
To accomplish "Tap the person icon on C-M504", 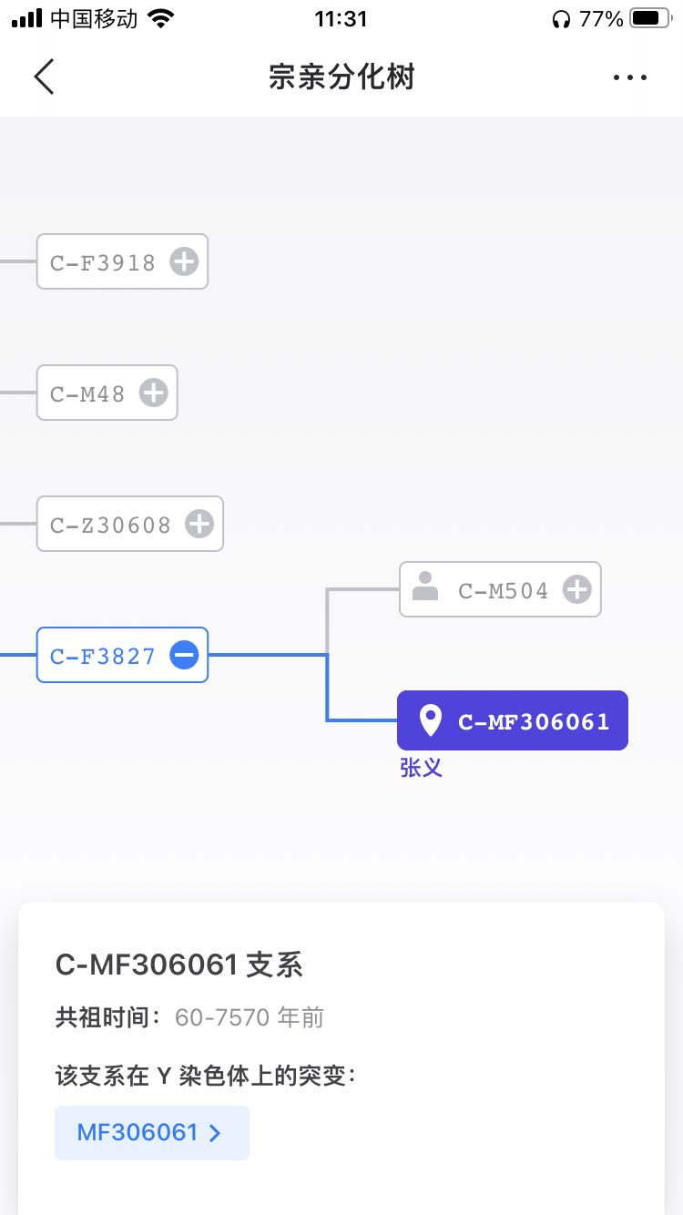I will 424,588.
